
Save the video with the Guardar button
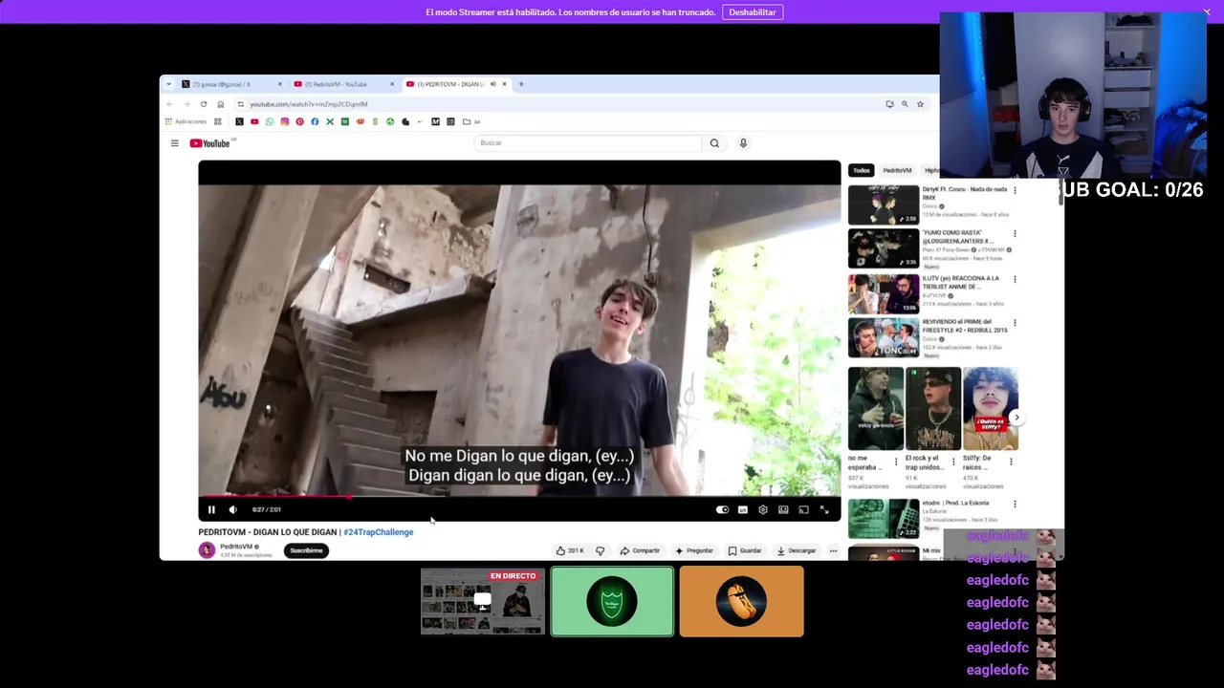coord(745,550)
